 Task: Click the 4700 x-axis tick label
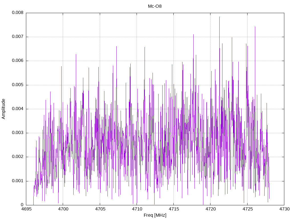pos(63,209)
